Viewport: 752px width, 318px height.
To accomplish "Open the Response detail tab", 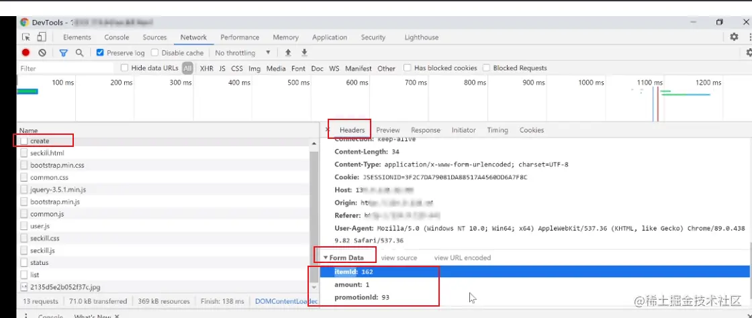I will tap(426, 129).
